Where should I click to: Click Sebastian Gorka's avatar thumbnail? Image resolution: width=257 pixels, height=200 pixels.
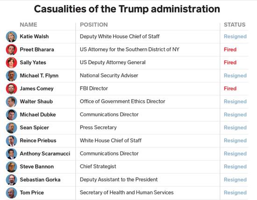[x=11, y=179]
